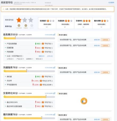Click the large orange merchant star
Image resolution: width=117 pixels, height=121 pixels.
tap(19, 20)
